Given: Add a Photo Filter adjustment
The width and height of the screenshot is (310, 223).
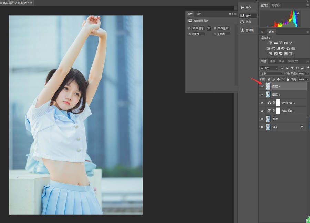Looking at the screenshot, I should 283,48.
